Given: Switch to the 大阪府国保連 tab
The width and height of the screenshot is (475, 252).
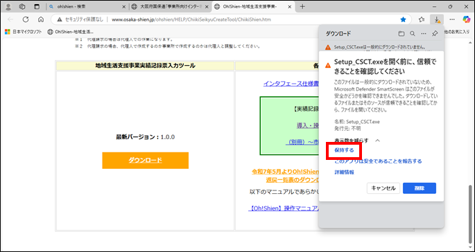Looking at the screenshot, I should click(x=170, y=7).
